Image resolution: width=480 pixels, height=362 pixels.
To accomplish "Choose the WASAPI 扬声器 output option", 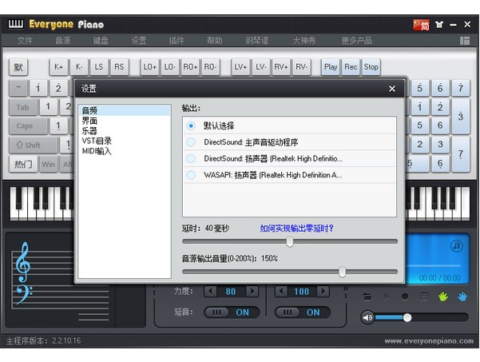I will click(x=191, y=174).
